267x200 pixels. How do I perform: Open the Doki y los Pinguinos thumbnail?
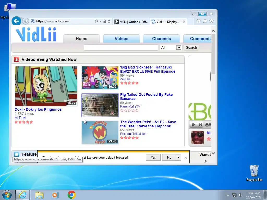tap(46, 86)
